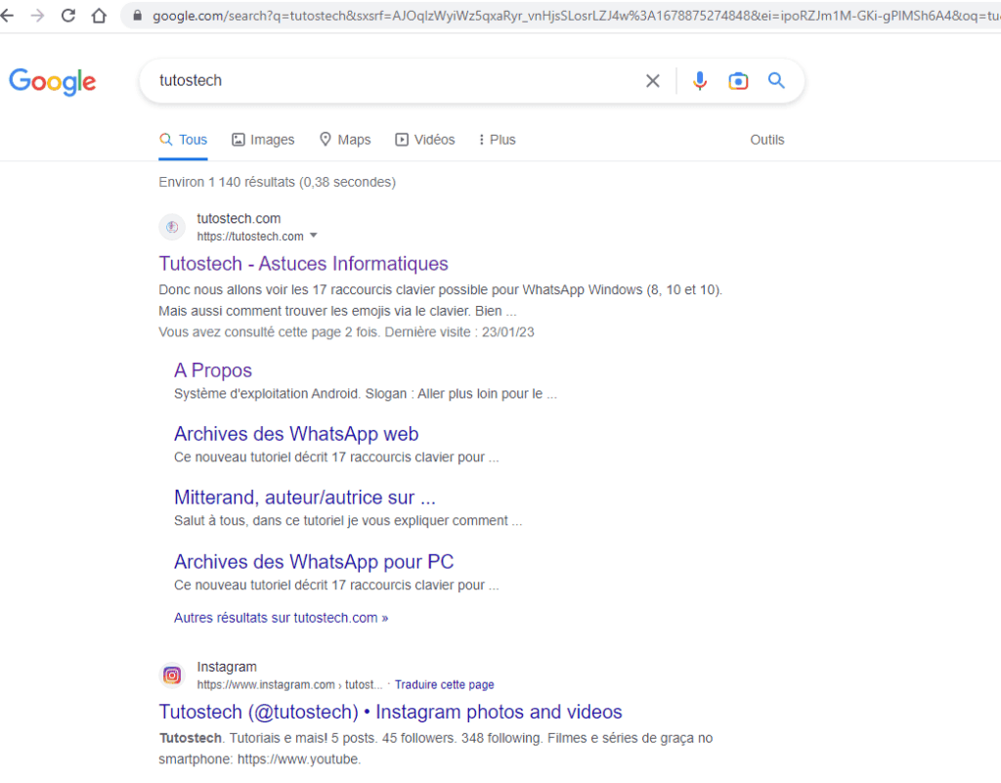Clear the search query with the X icon
This screenshot has height=783, width=1001.
(652, 80)
